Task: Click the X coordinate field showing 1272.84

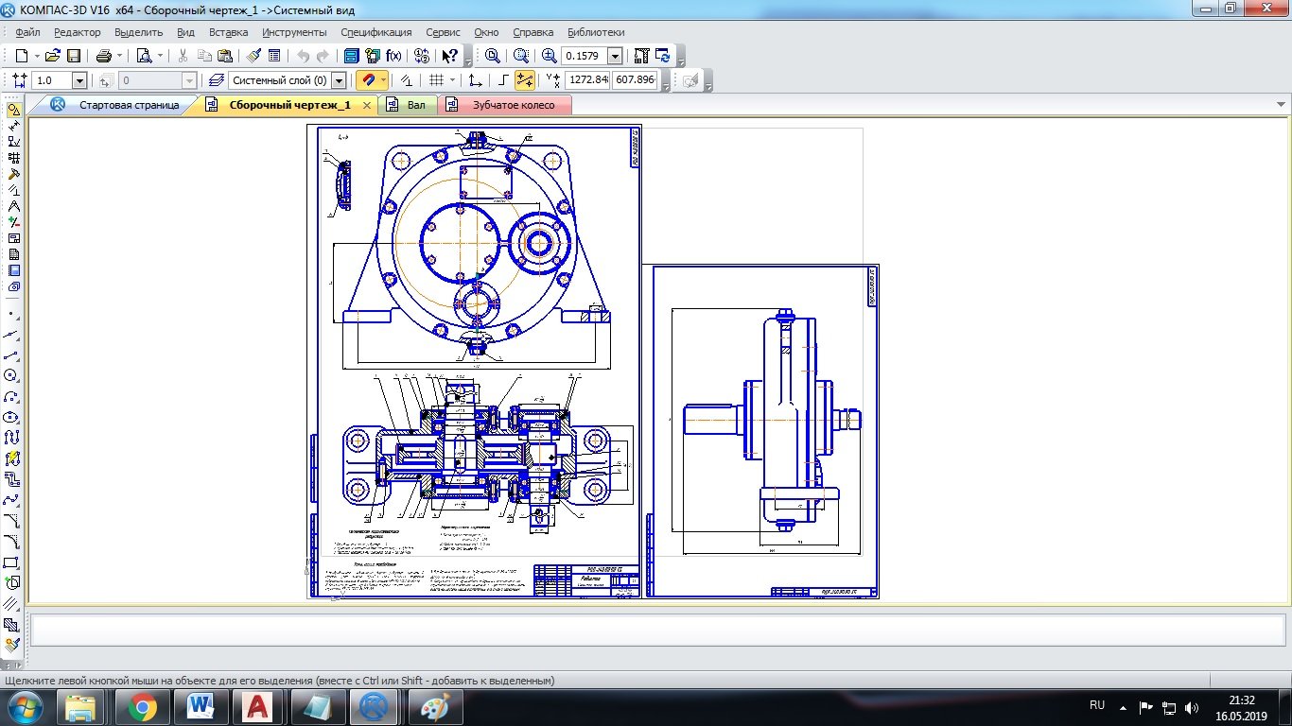Action: tap(587, 80)
